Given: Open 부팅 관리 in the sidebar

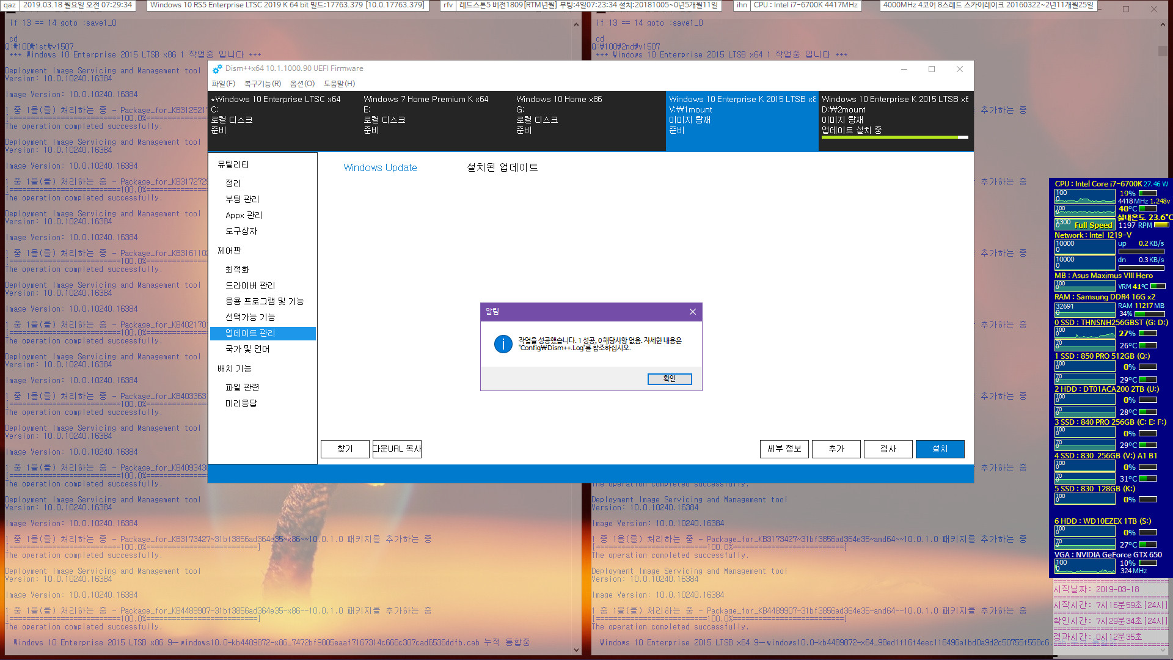Looking at the screenshot, I should point(243,199).
